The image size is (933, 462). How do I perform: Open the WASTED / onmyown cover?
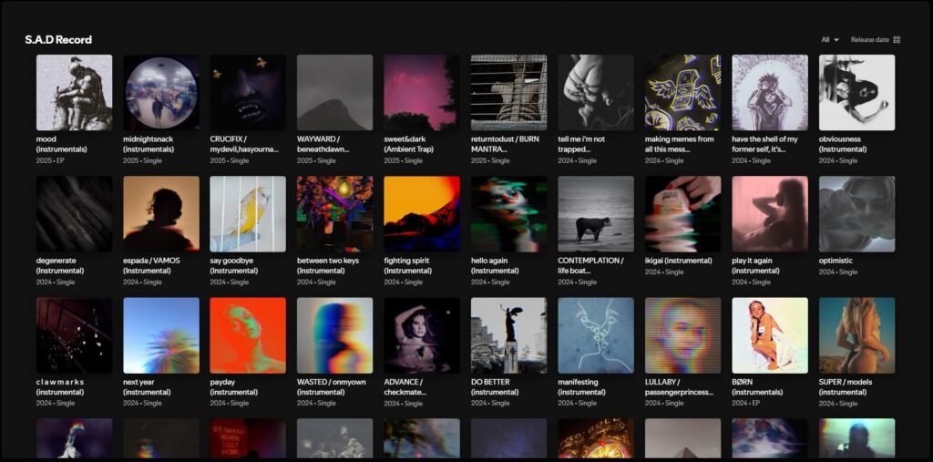pyautogui.click(x=335, y=335)
